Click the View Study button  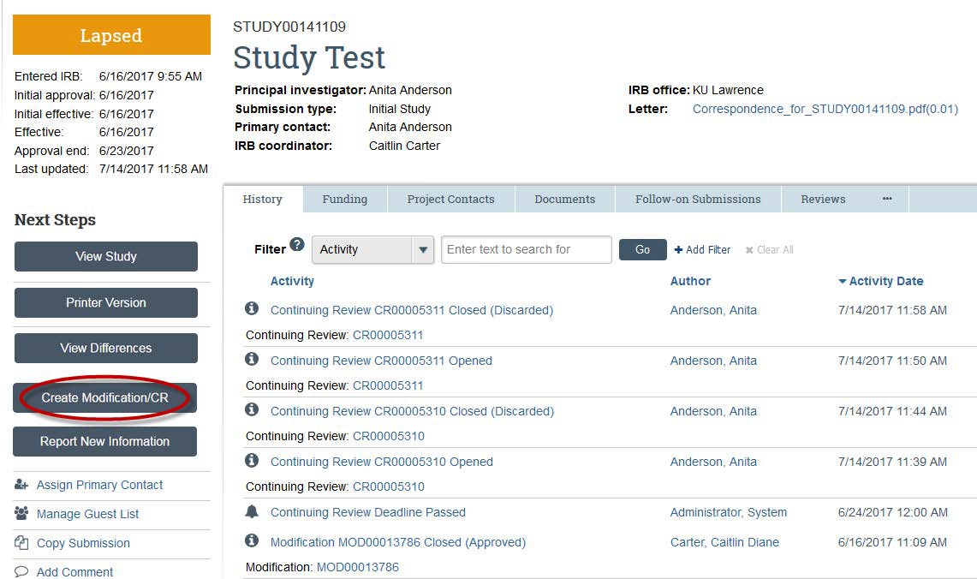(106, 256)
